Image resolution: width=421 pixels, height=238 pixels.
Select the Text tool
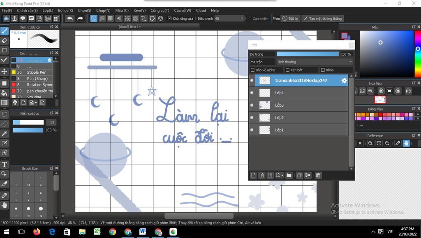(x=4, y=164)
